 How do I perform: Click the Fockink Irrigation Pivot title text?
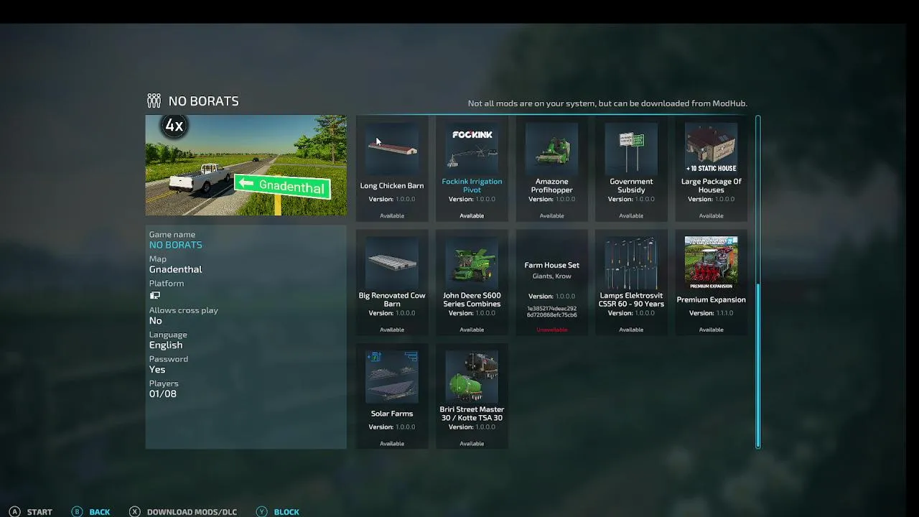coord(472,186)
